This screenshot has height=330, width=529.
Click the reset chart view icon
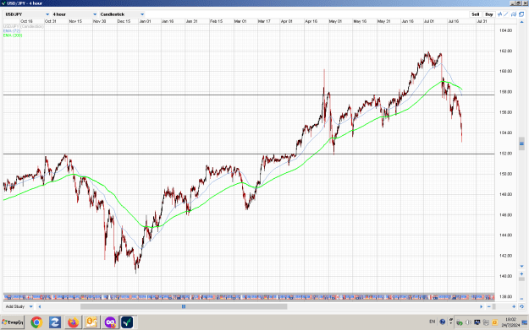(521, 306)
